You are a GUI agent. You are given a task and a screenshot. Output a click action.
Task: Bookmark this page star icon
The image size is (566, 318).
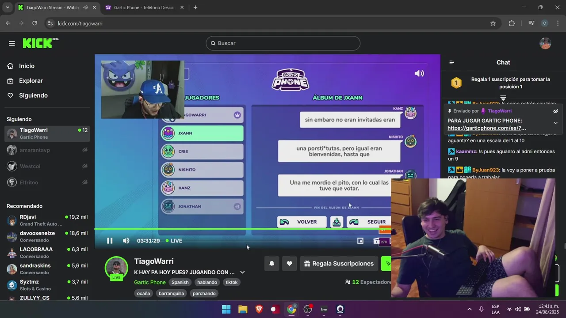[x=493, y=23]
